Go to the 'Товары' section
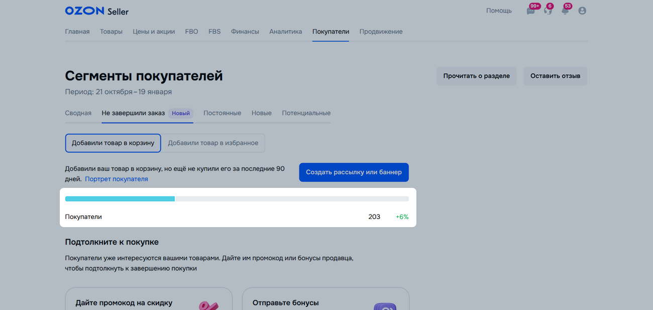Viewport: 653px width, 310px height. coord(111,32)
